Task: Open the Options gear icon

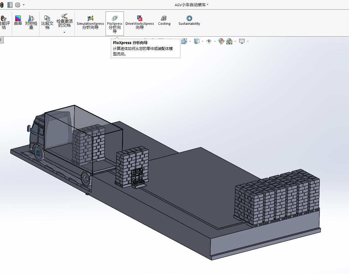Action: point(18,5)
